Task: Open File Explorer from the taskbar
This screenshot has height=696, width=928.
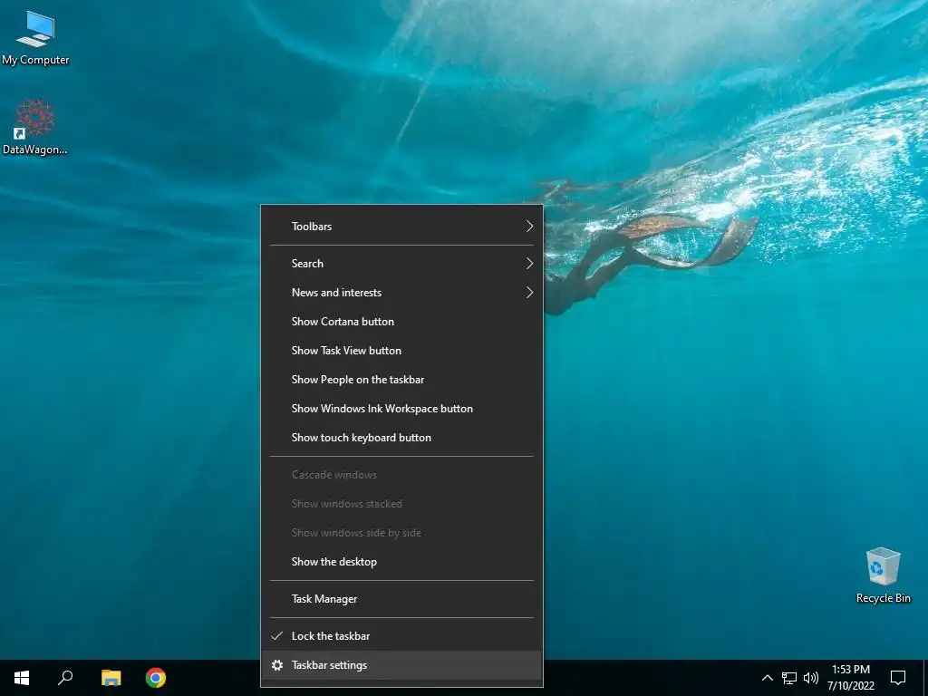Action: pos(111,678)
